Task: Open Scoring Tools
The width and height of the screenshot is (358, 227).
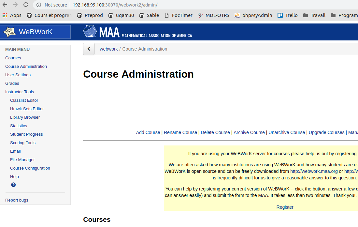Action: click(22, 143)
